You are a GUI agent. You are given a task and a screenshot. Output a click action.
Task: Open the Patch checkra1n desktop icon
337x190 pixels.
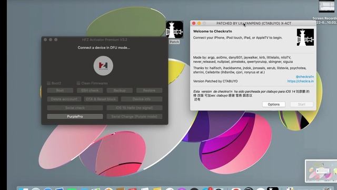coord(174,30)
